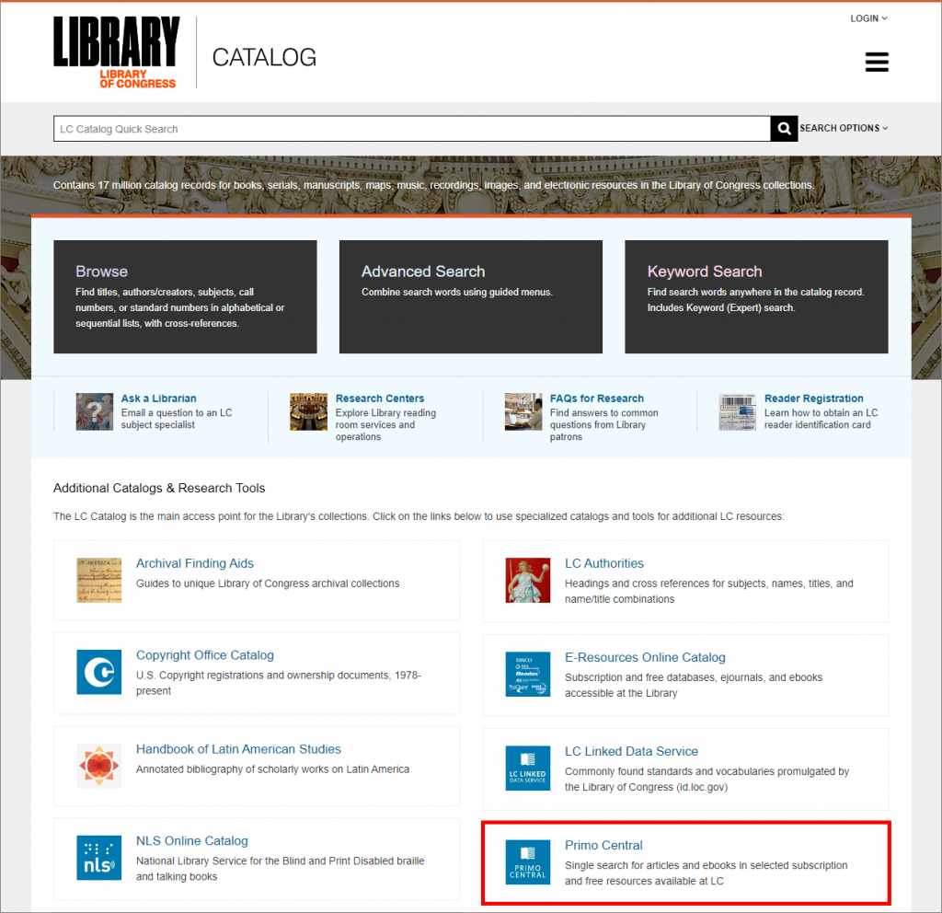Screen dimensions: 942x913
Task: Open the E-Resources Online Catalog link
Action: tap(645, 657)
